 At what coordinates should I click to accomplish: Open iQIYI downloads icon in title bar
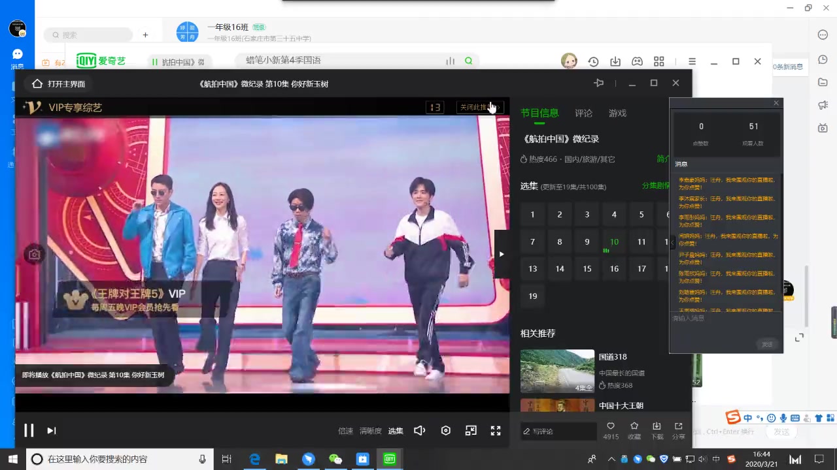[x=615, y=61]
